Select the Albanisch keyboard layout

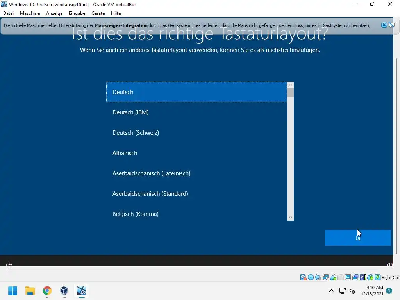pyautogui.click(x=197, y=153)
